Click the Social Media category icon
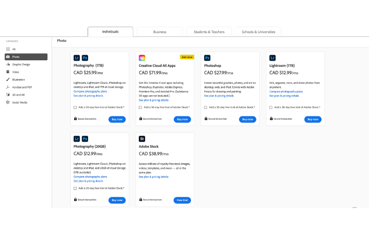The width and height of the screenshot is (369, 230). [x=8, y=102]
